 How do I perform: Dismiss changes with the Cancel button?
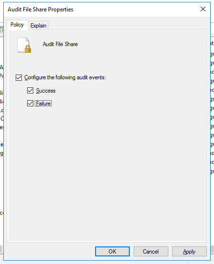(x=151, y=251)
